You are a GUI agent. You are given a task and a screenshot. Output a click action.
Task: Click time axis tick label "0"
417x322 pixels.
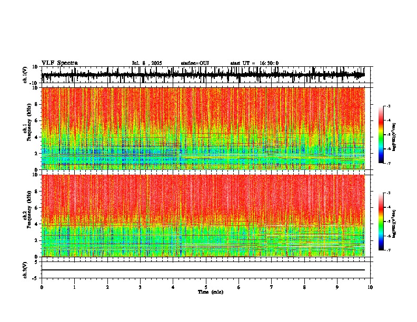click(42, 287)
